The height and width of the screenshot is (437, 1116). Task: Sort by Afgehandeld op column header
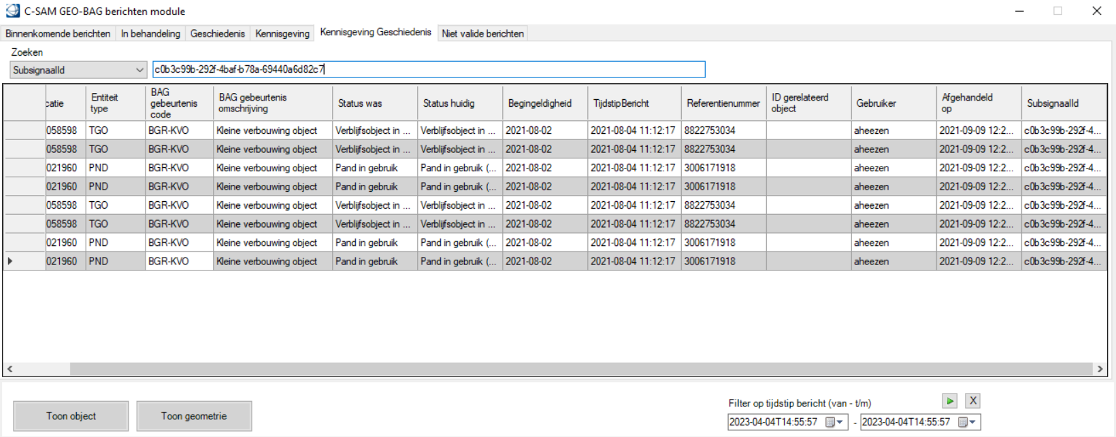coord(979,103)
